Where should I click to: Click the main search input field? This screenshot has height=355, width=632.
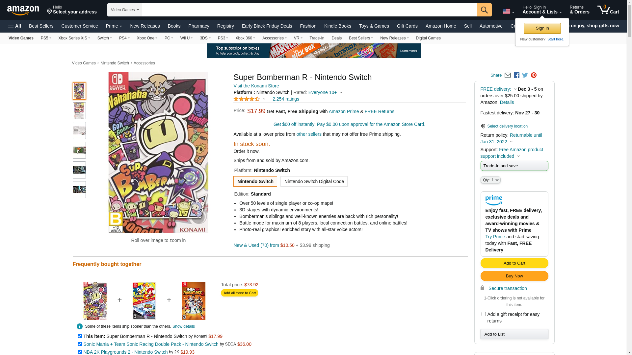(309, 10)
